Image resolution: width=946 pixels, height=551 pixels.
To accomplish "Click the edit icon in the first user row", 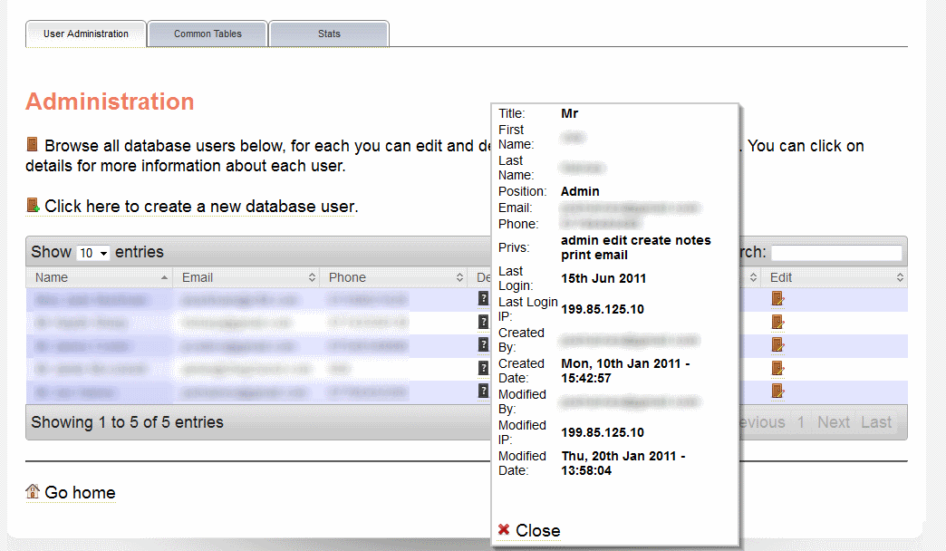I will point(777,298).
